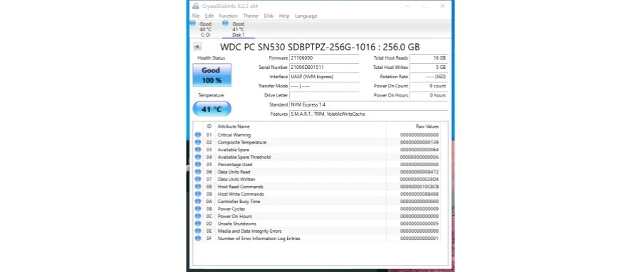Click the ID column header
641x272 pixels.
pos(209,126)
